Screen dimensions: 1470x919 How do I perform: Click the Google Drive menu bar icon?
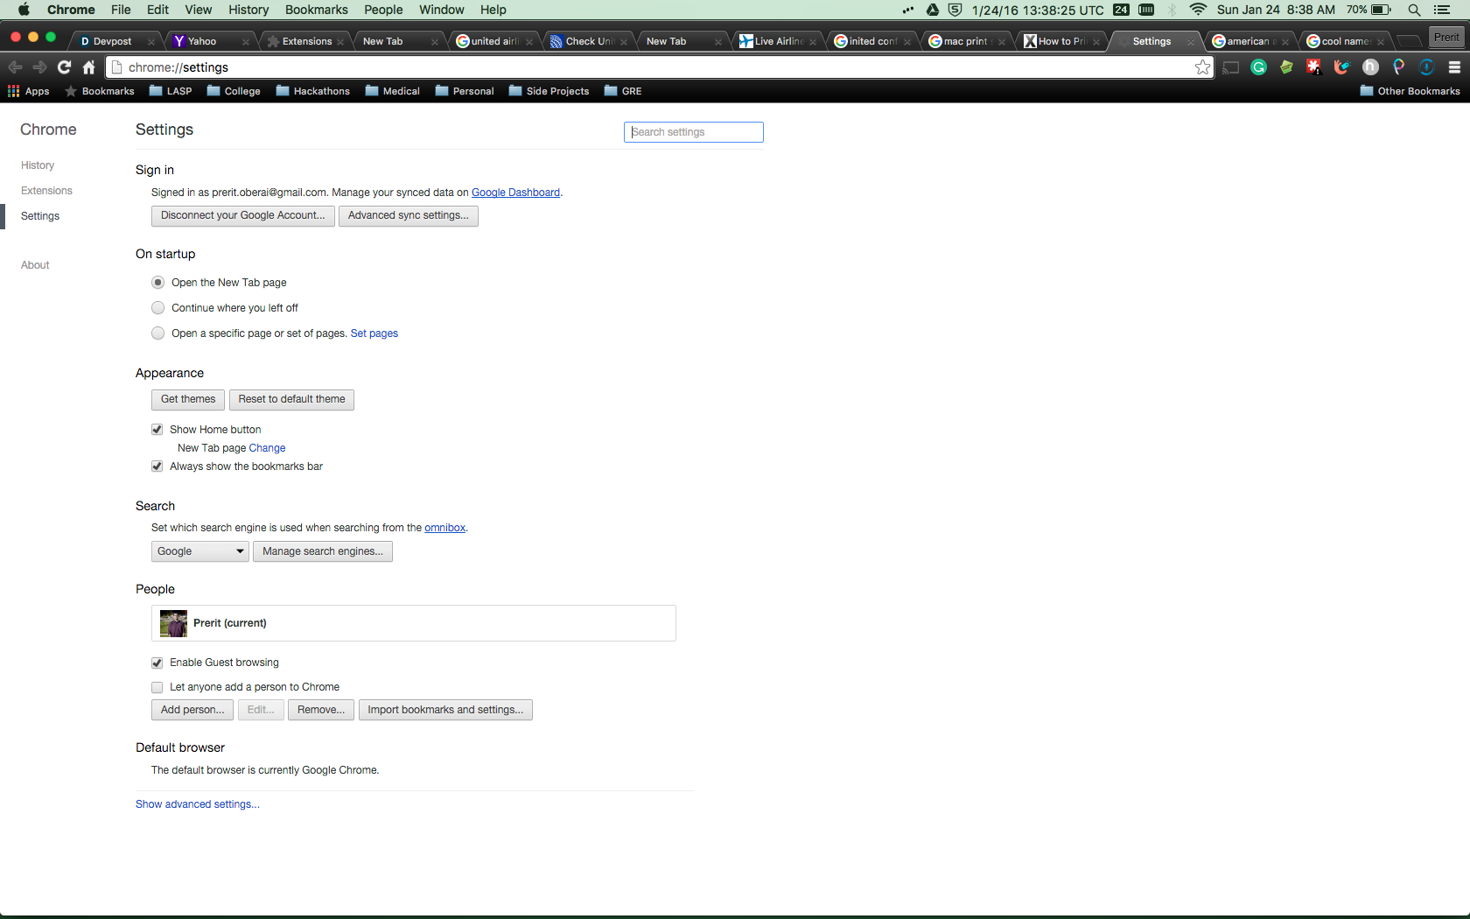point(933,10)
